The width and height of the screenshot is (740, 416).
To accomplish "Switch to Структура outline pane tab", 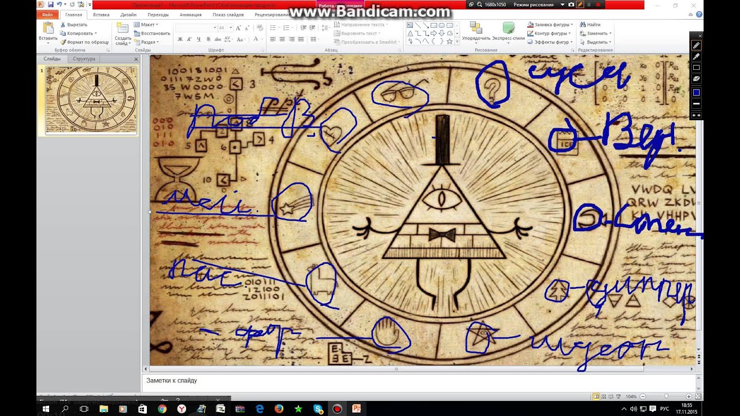I will tap(84, 59).
